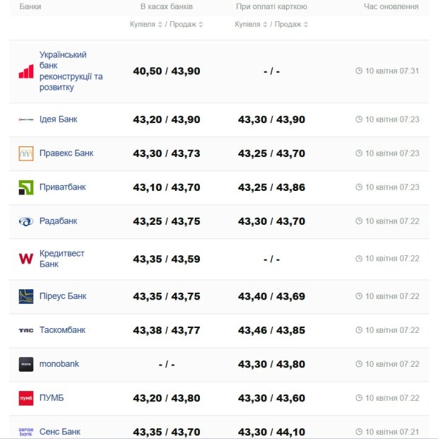Click the Радабанк name link
The width and height of the screenshot is (438, 439).
[x=59, y=221]
